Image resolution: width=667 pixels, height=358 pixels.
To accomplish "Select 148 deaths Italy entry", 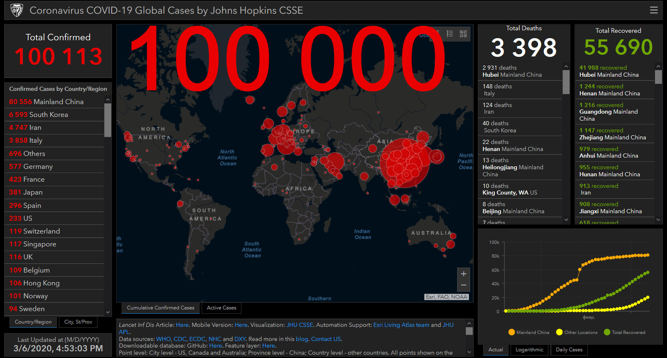I will [521, 90].
